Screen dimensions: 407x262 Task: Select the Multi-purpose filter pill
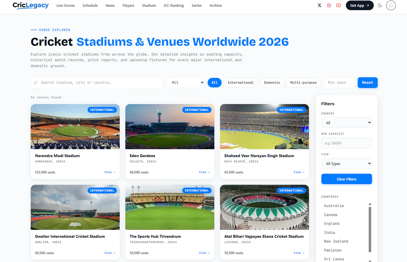[x=303, y=83]
